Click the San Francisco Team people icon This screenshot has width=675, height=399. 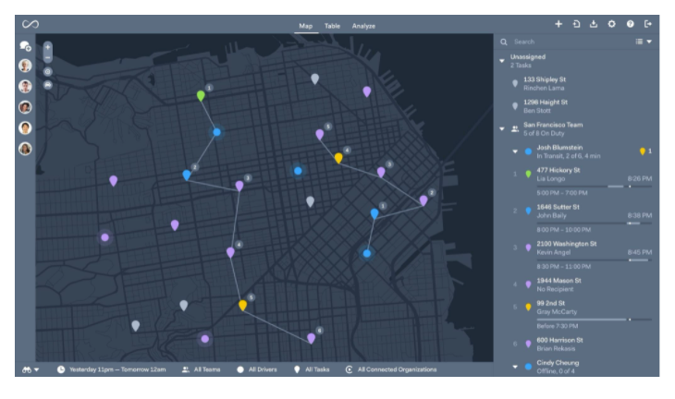tap(515, 128)
